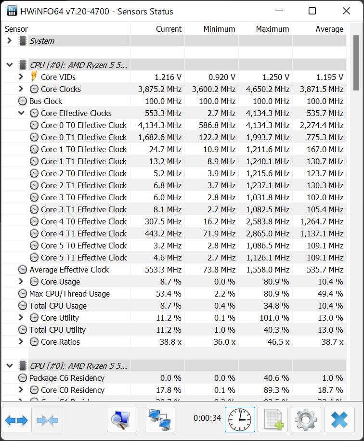Expand the System section
The width and height of the screenshot is (364, 441).
(9, 41)
